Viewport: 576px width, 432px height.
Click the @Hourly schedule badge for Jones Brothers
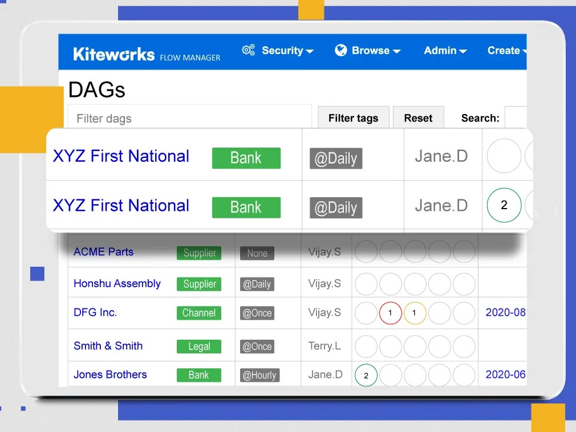pyautogui.click(x=259, y=375)
